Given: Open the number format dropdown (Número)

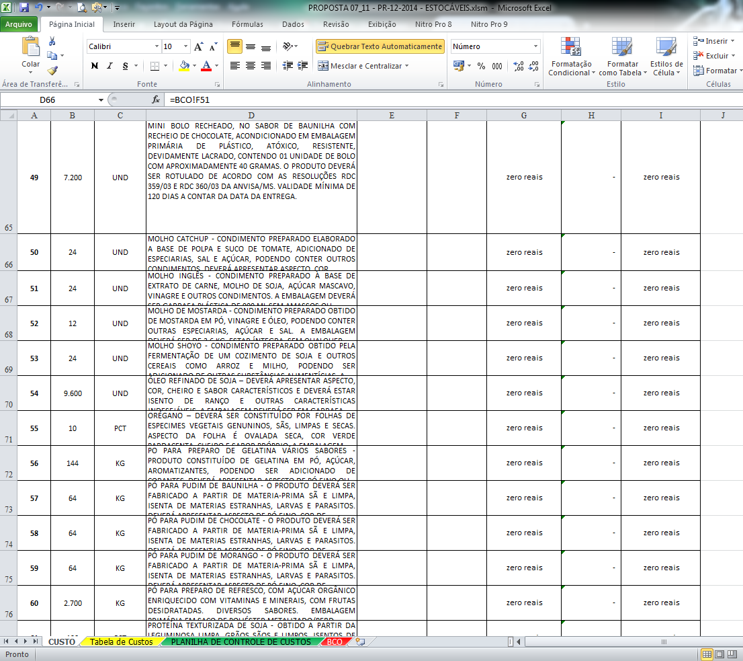Looking at the screenshot, I should [x=535, y=46].
